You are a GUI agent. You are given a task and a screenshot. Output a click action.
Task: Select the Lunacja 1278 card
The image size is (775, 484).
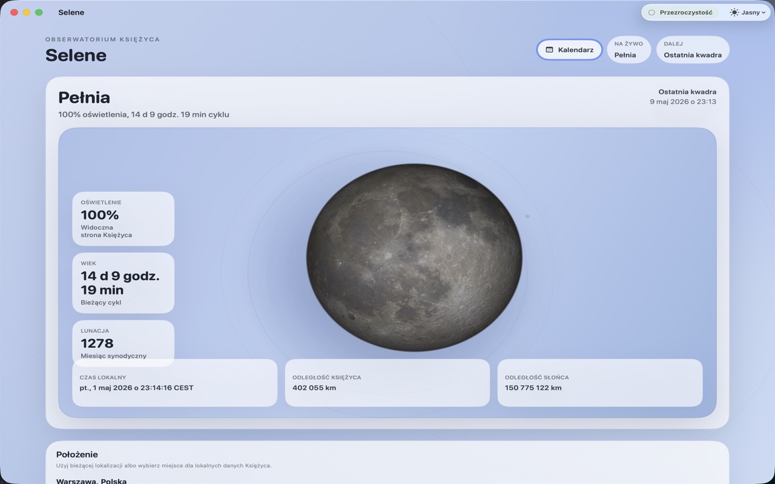tap(123, 343)
